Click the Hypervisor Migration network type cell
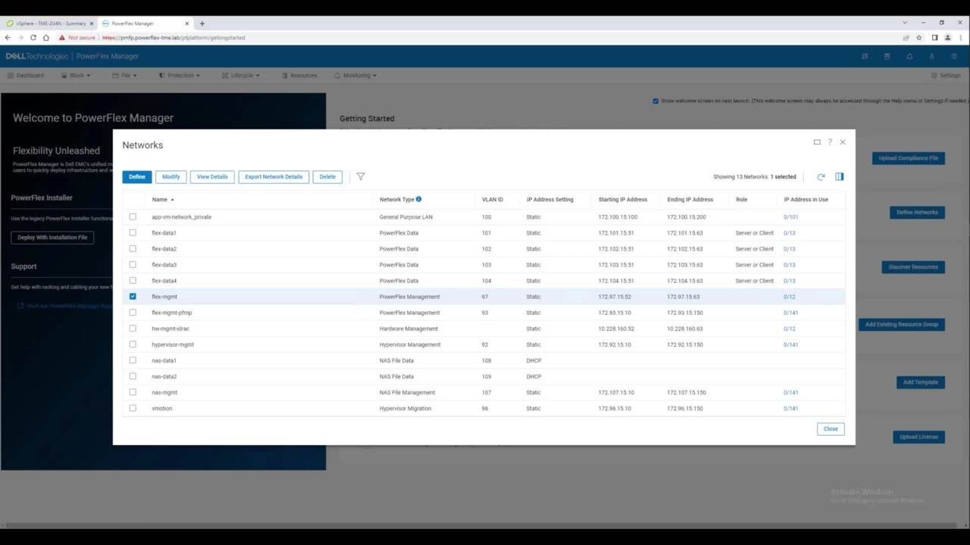The height and width of the screenshot is (545, 970). click(405, 409)
